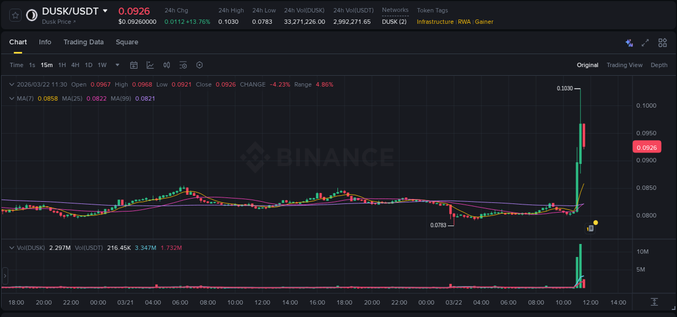677x317 pixels.
Task: Select the 1D timeframe button
Action: (x=88, y=65)
